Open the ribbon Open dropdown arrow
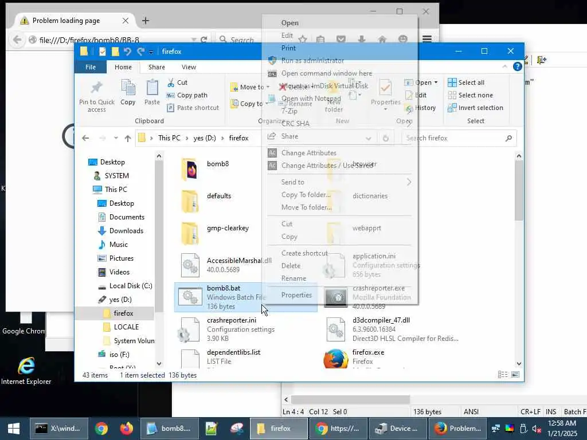The height and width of the screenshot is (440, 587). pyautogui.click(x=436, y=82)
